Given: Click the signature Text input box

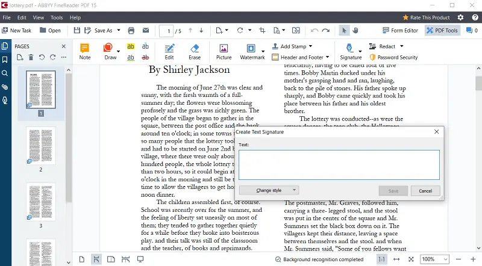Looking at the screenshot, I should tap(339, 165).
